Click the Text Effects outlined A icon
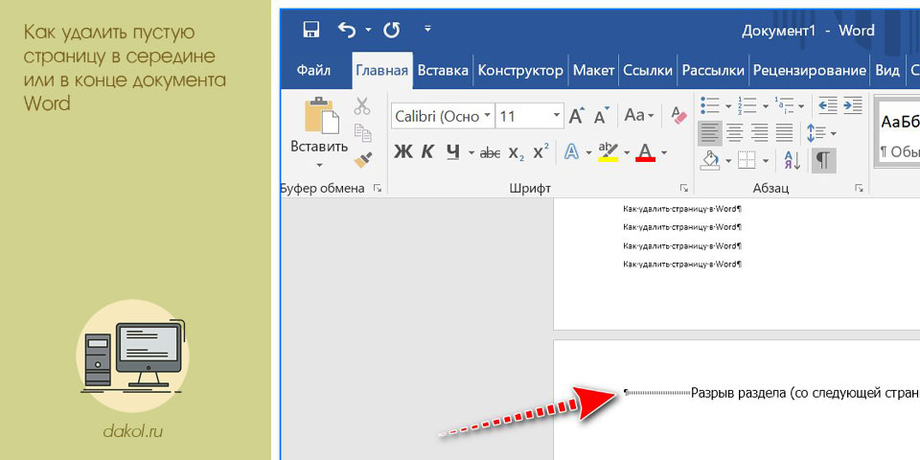Image resolution: width=920 pixels, height=460 pixels. 571,152
